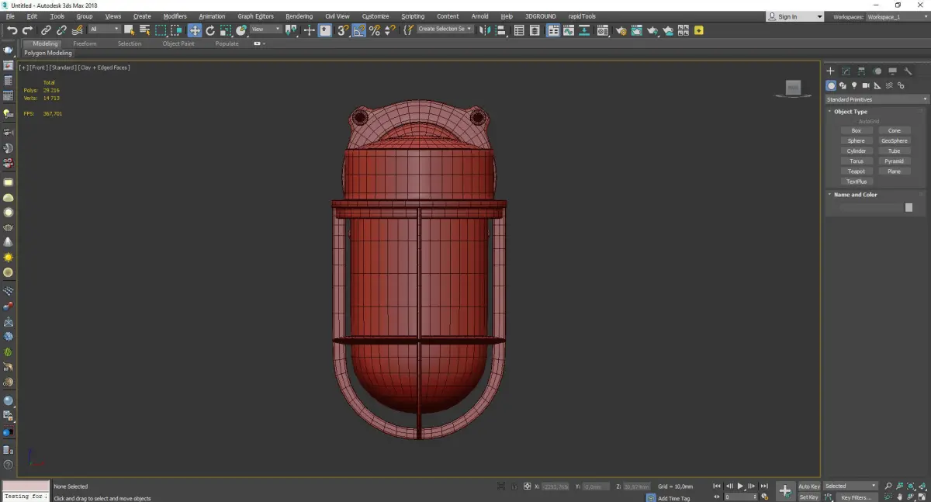The image size is (931, 502).
Task: Collapse the Object Type rollout
Action: click(x=850, y=112)
